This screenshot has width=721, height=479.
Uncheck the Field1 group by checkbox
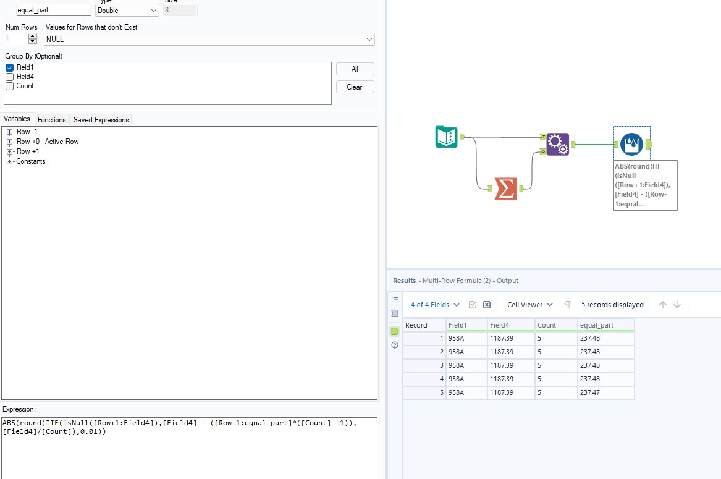[x=9, y=67]
